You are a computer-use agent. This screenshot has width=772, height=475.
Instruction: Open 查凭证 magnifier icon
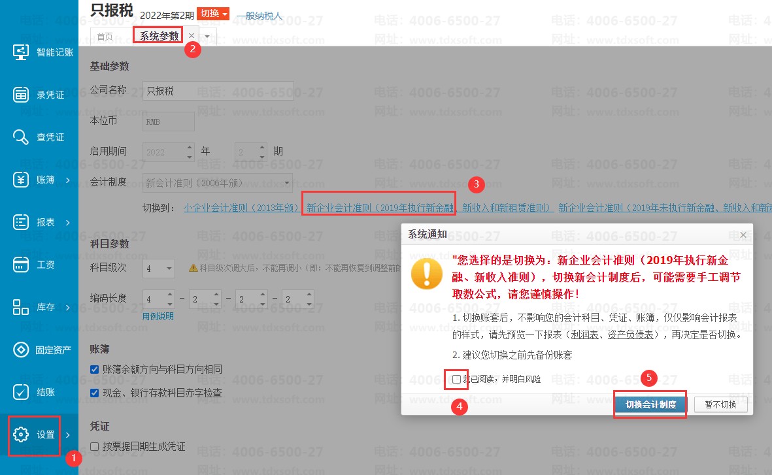21,137
